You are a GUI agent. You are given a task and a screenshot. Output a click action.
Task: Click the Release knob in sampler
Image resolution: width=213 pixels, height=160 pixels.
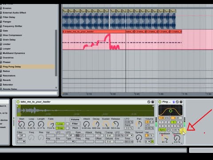tap(116, 124)
